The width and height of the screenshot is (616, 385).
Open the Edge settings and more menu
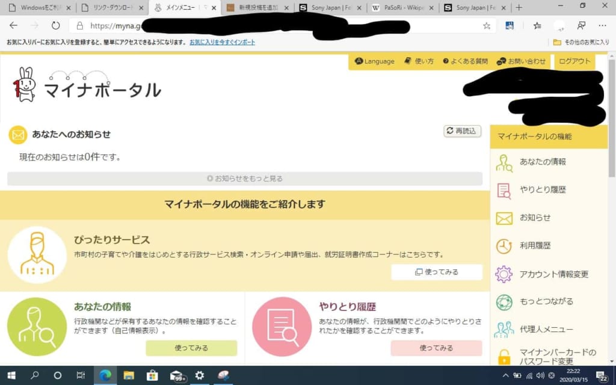pyautogui.click(x=602, y=26)
